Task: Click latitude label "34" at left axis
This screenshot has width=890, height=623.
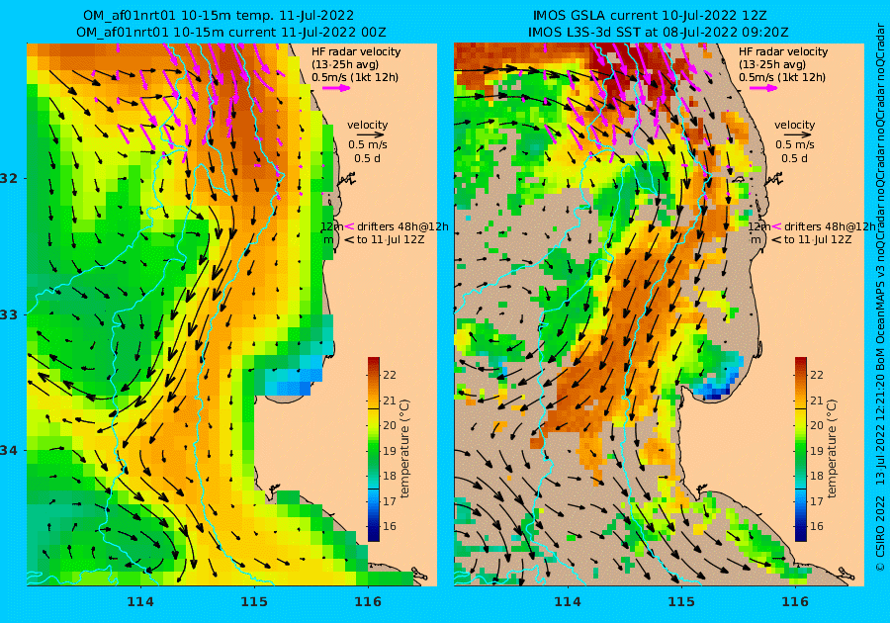Action: (x=9, y=451)
